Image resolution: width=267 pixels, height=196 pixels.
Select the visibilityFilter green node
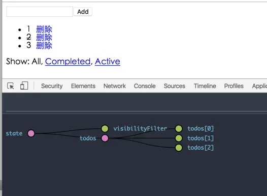105,129
